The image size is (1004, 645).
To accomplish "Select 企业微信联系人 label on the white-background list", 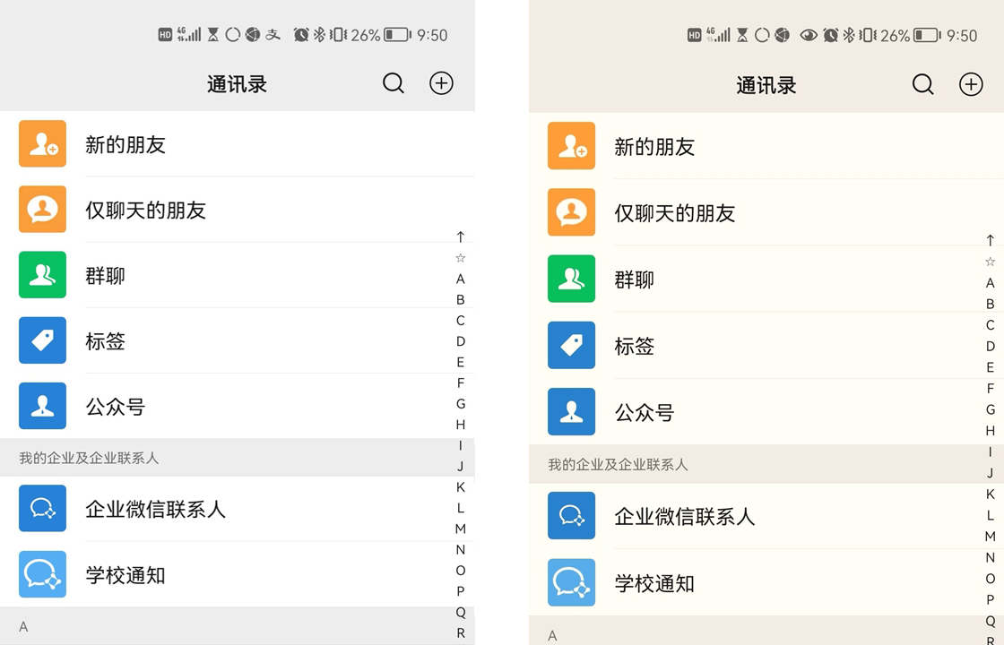I will pos(155,510).
